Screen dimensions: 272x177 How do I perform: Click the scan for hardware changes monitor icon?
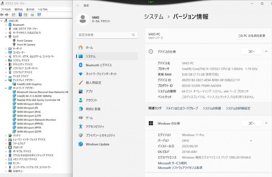coord(39,15)
